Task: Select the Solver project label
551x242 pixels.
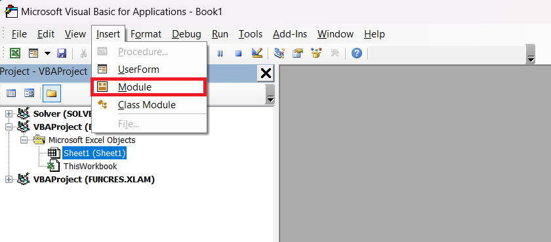Action: pos(62,113)
